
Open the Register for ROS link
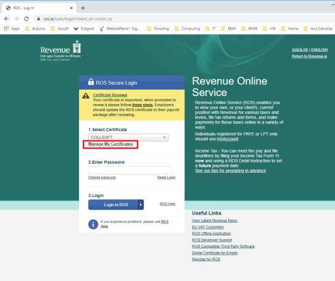pos(206,259)
